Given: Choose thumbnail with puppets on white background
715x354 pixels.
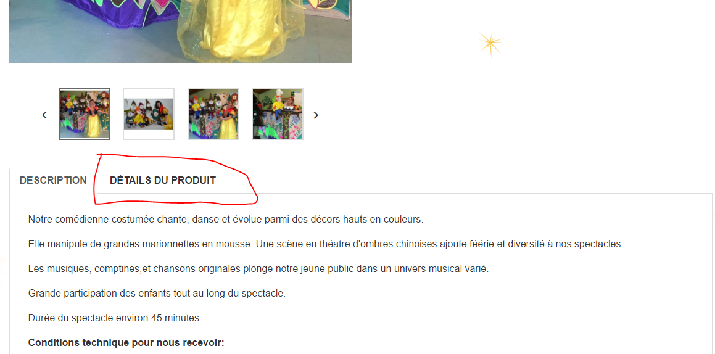Looking at the screenshot, I should [x=149, y=114].
